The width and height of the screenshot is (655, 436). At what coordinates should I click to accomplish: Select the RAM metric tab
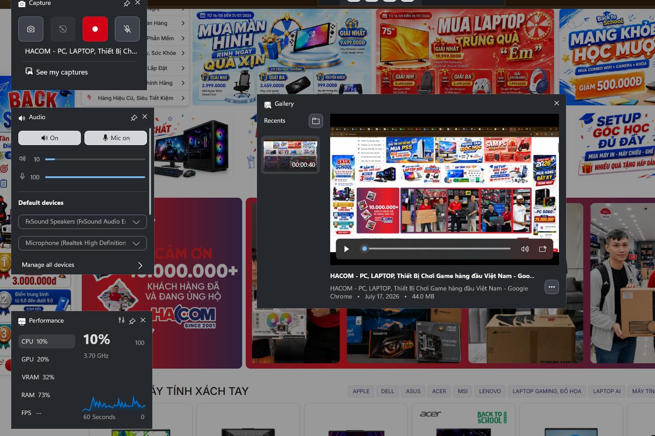pyautogui.click(x=46, y=395)
